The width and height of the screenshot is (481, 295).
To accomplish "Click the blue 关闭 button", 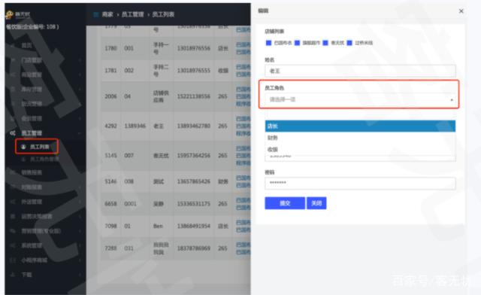I will [316, 203].
